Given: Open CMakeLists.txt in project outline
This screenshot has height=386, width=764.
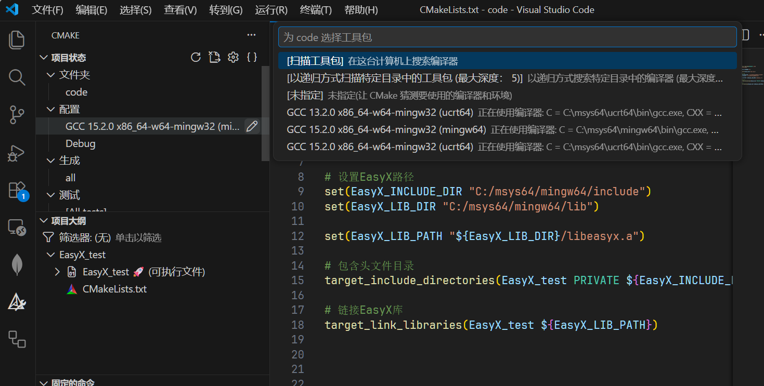Looking at the screenshot, I should (x=114, y=289).
